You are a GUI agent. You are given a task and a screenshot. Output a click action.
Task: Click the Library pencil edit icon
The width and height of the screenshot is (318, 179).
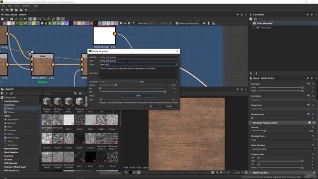11,93
